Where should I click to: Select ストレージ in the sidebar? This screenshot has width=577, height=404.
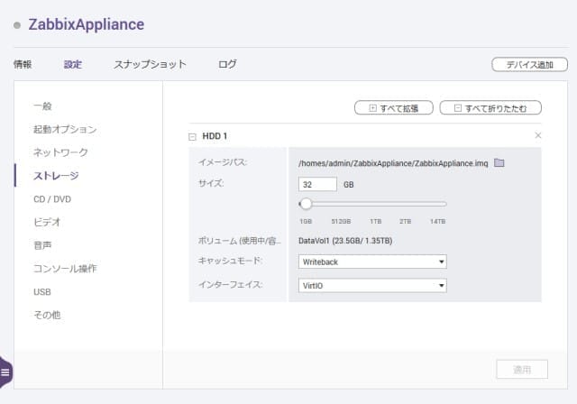[56, 176]
